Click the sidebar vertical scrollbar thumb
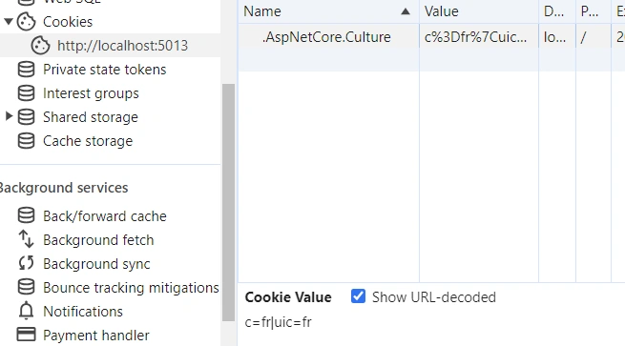This screenshot has width=625, height=346. tap(228, 202)
